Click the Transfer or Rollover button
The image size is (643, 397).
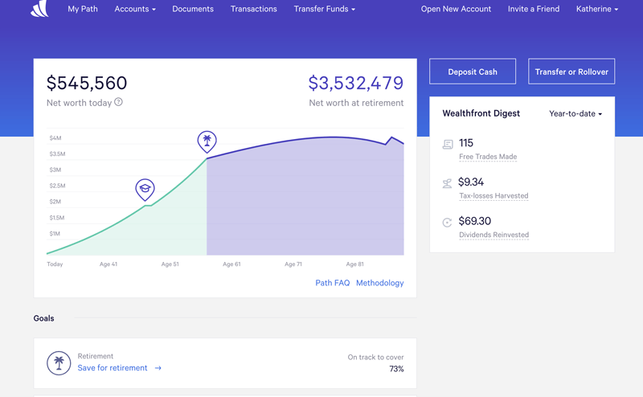(571, 72)
